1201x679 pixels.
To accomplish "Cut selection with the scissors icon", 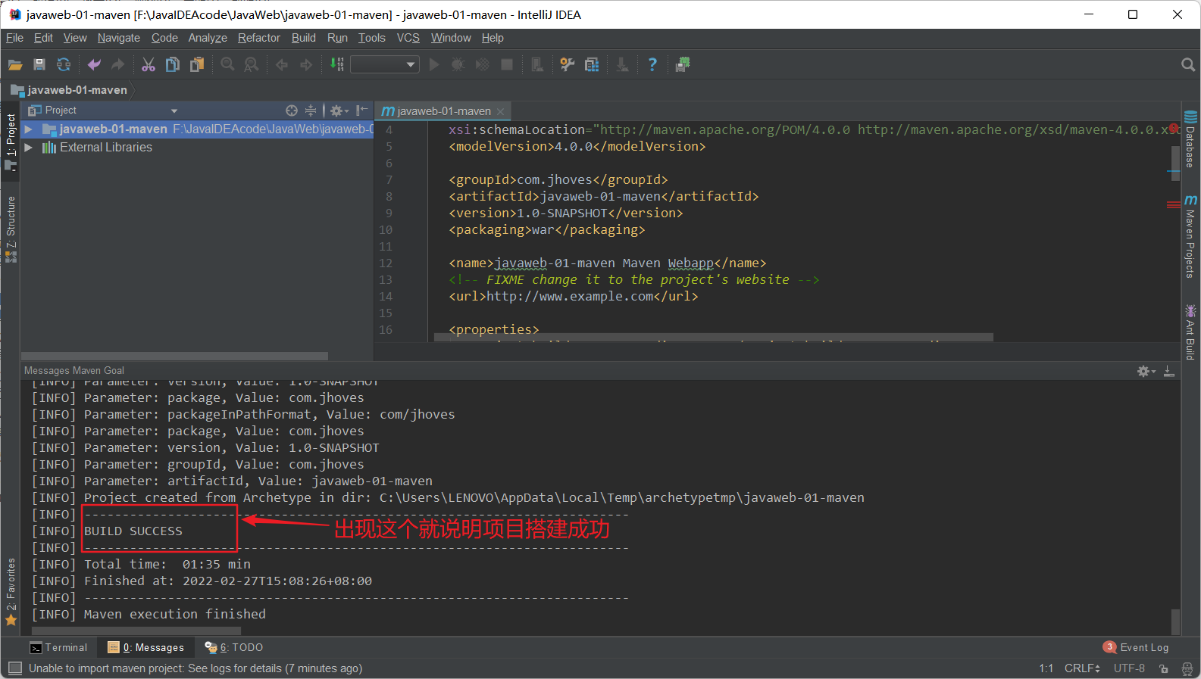I will point(149,65).
